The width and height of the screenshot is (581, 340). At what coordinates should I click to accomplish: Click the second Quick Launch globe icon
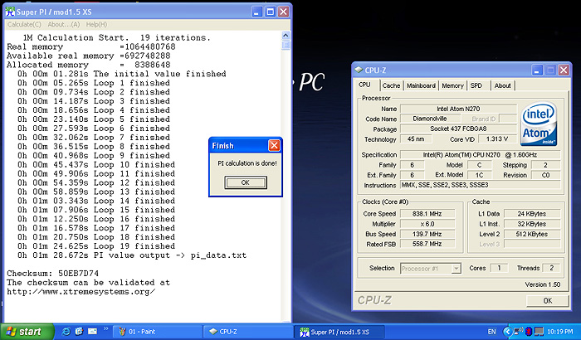coord(79,332)
